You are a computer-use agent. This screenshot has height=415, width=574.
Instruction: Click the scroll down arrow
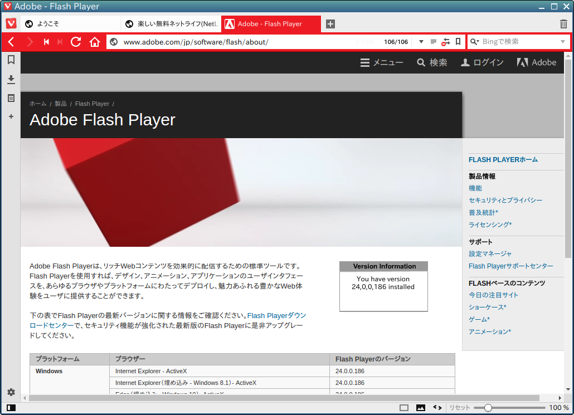coord(568,389)
